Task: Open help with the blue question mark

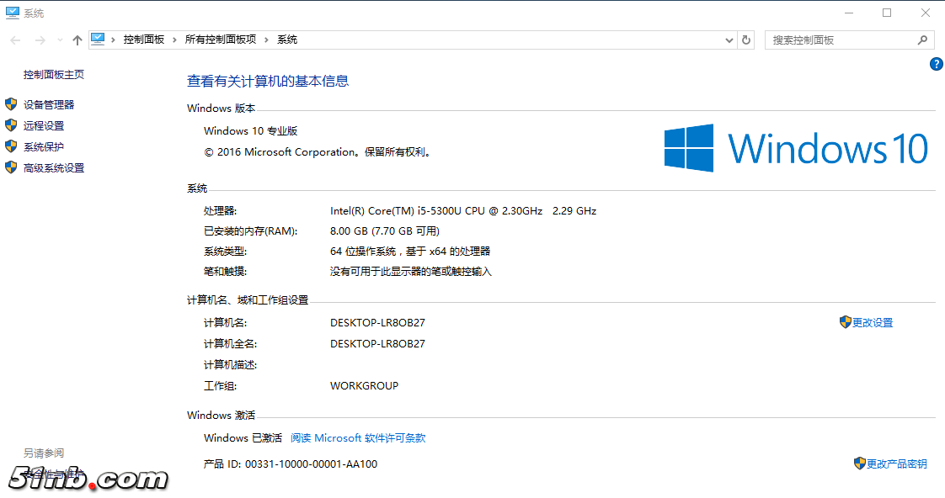Action: [x=936, y=64]
